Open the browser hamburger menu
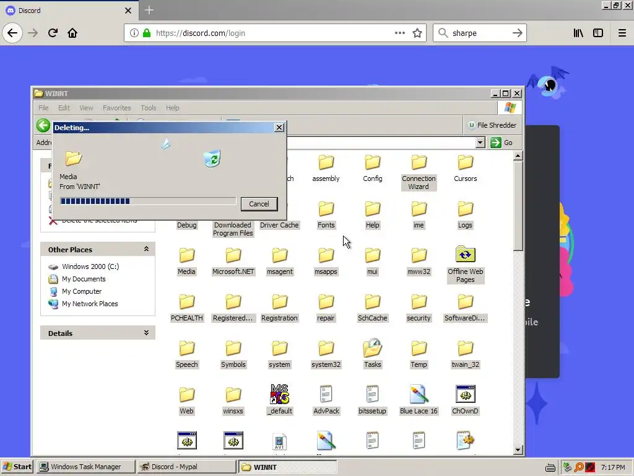The image size is (634, 476). click(x=622, y=33)
